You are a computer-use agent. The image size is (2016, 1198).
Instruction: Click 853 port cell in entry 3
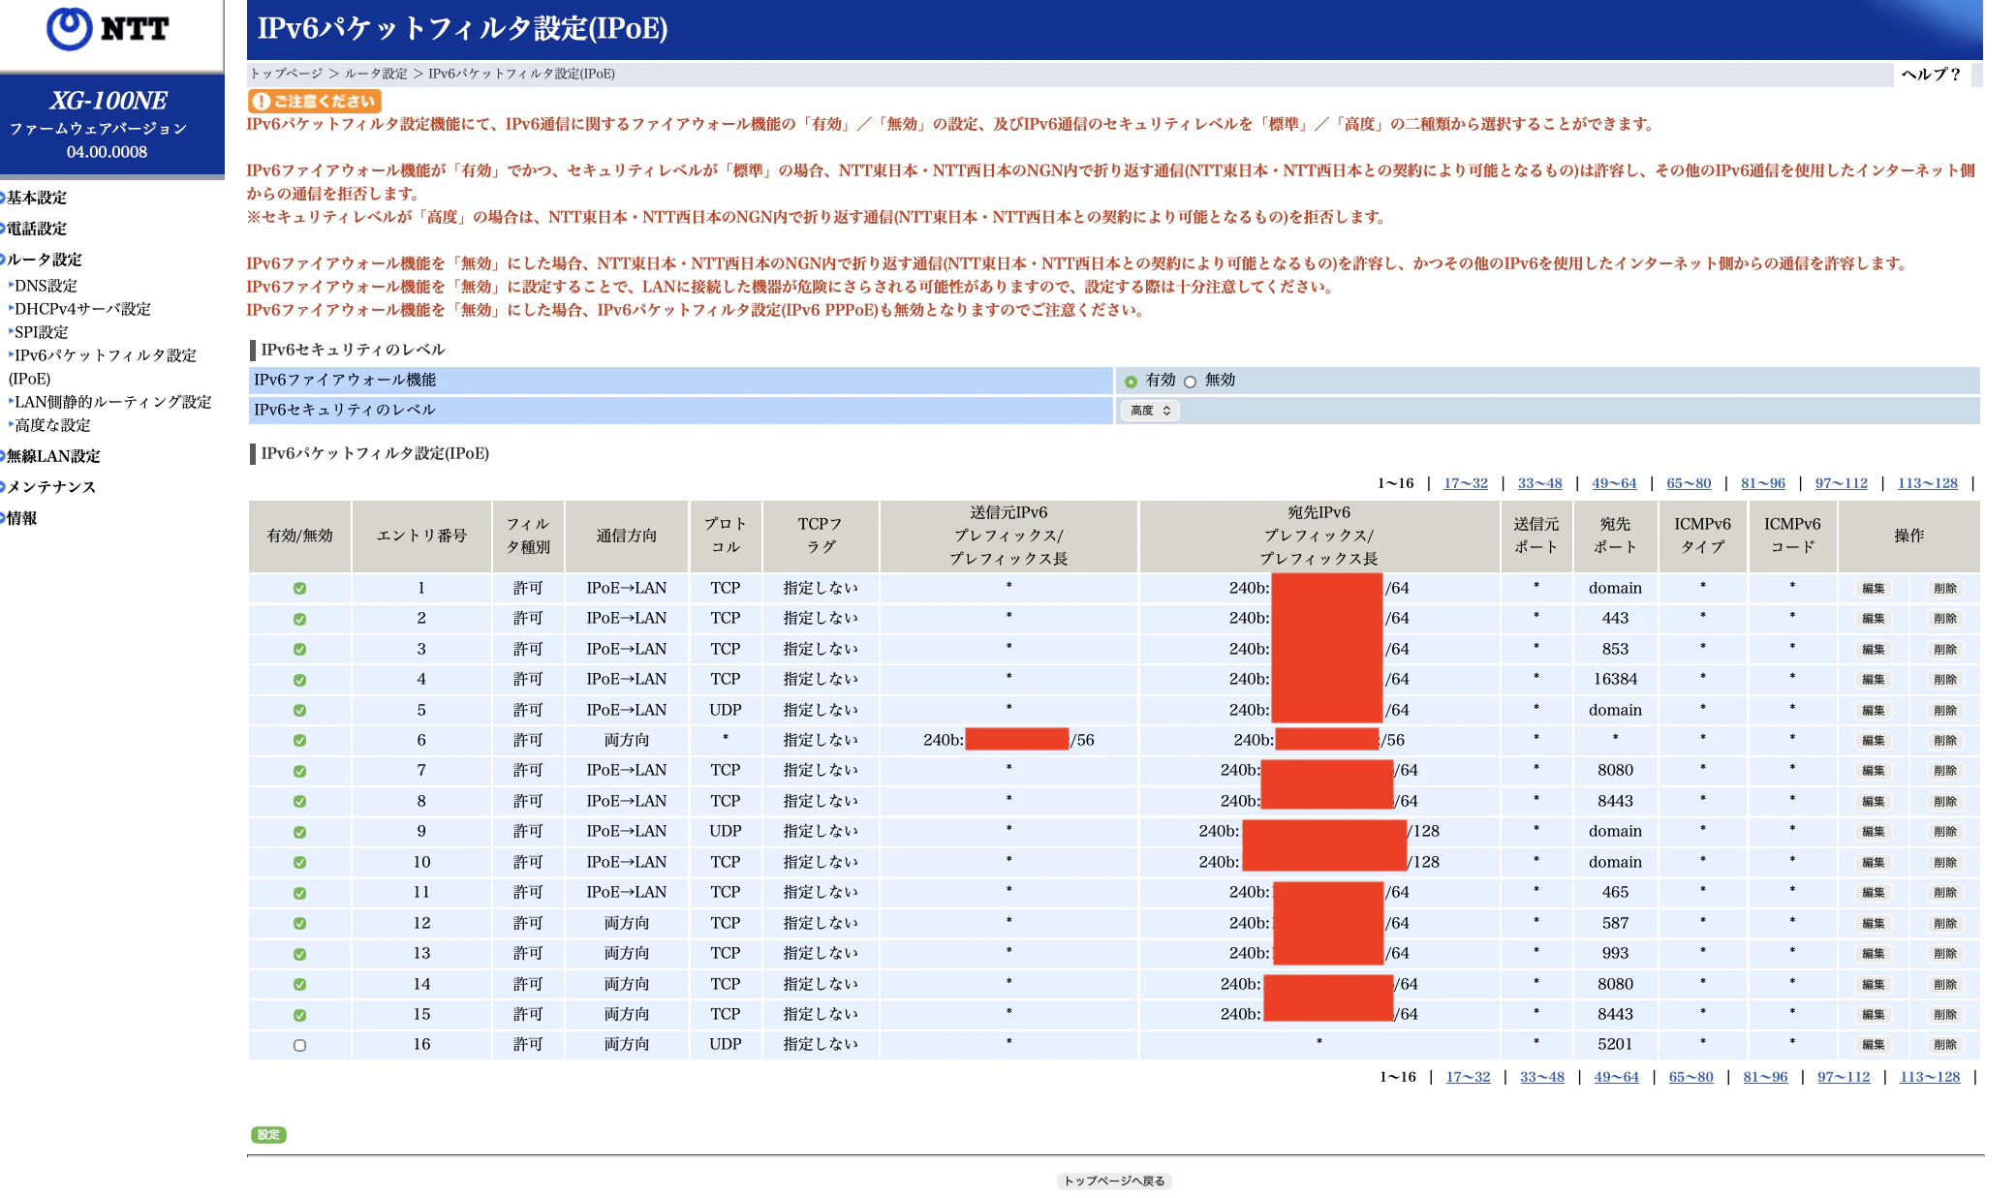pyautogui.click(x=1615, y=650)
